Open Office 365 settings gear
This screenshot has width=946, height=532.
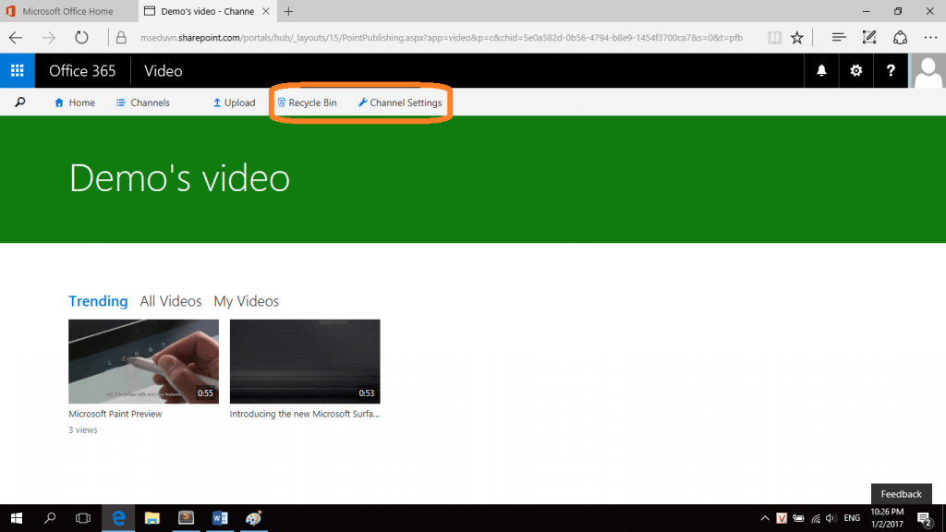(855, 70)
